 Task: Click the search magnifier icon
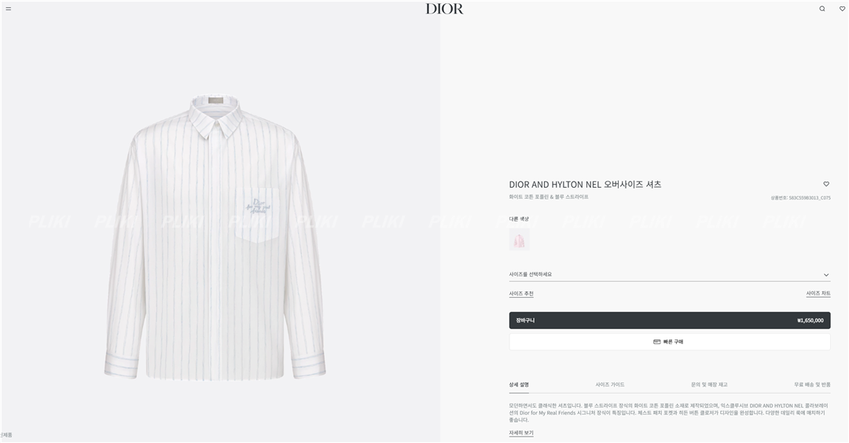[822, 9]
